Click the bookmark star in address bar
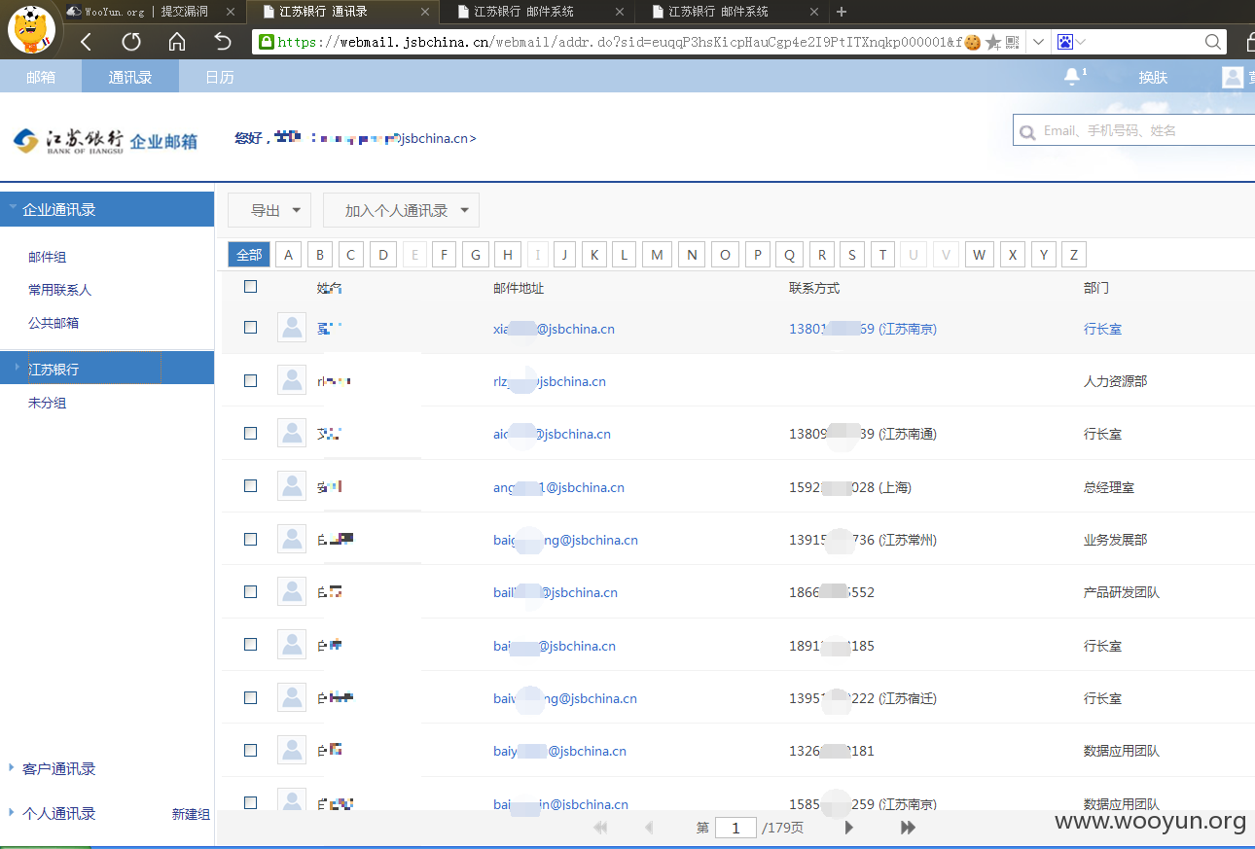Screen dimensions: 1255x849 point(992,42)
